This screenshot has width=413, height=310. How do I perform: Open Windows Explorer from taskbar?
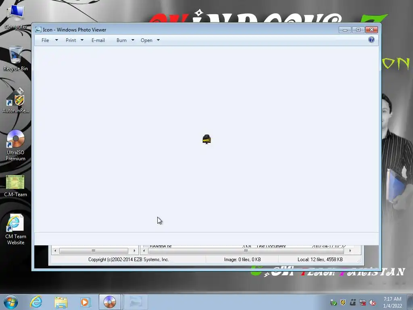click(x=61, y=302)
